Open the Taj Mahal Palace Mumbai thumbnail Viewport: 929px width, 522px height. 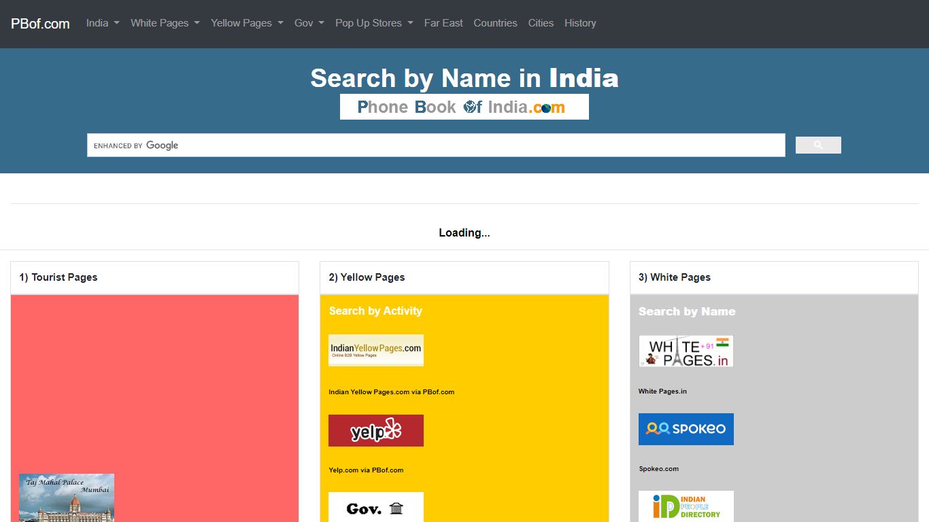tap(67, 498)
